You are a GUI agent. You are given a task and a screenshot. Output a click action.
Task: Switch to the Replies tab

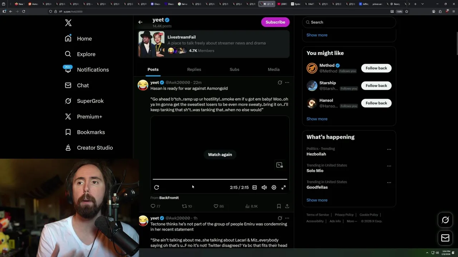point(194,69)
